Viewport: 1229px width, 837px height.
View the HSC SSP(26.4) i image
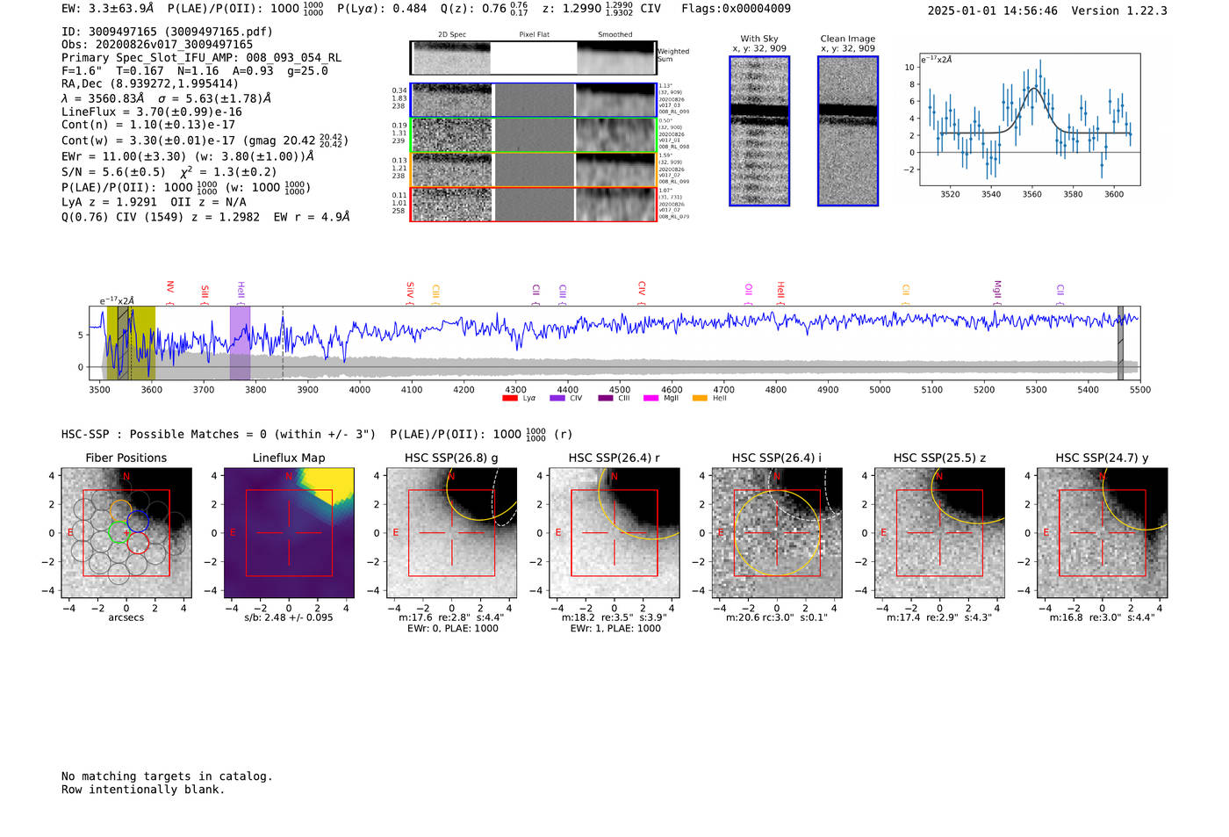tap(777, 533)
